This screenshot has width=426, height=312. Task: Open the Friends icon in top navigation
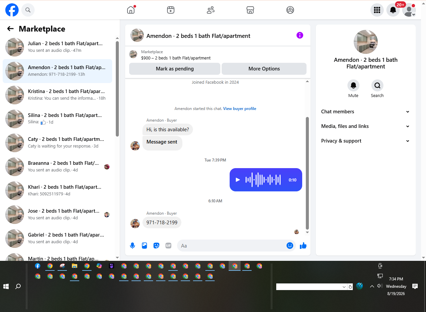coord(211,10)
